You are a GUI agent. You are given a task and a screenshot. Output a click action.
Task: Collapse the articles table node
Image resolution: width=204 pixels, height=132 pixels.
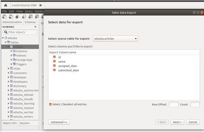[9, 47]
